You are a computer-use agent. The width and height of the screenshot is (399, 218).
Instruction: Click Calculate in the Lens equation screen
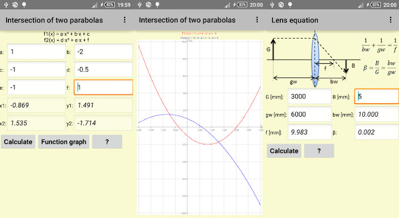(x=284, y=151)
